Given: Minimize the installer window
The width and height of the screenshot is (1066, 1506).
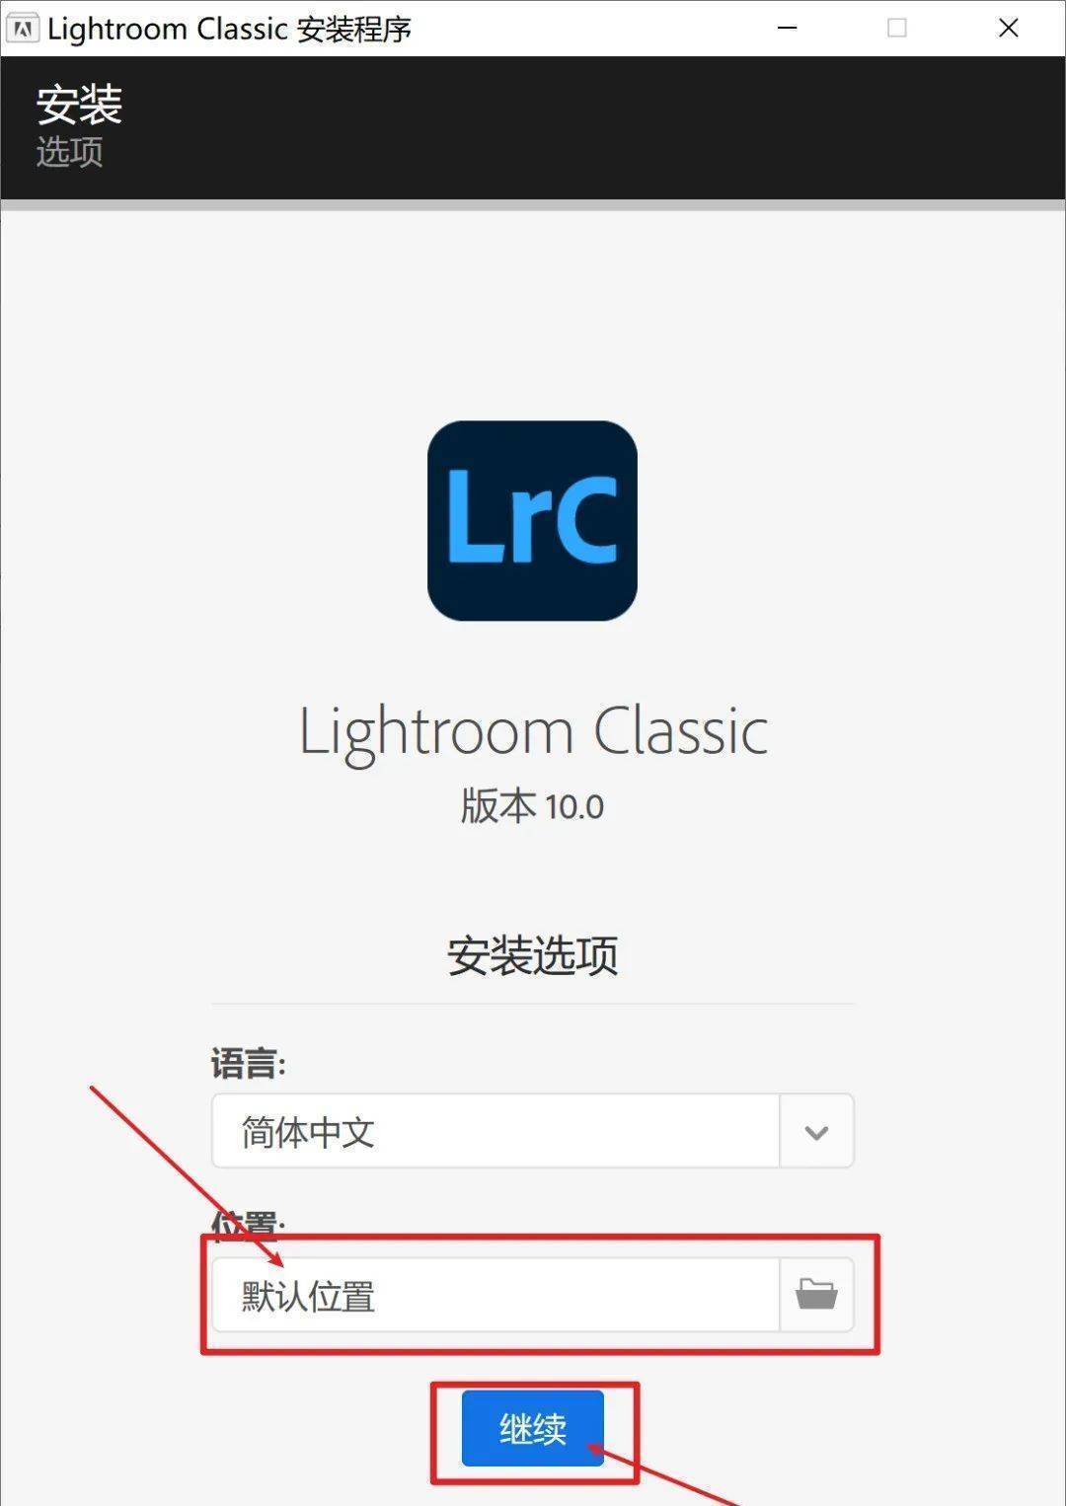Looking at the screenshot, I should [787, 28].
